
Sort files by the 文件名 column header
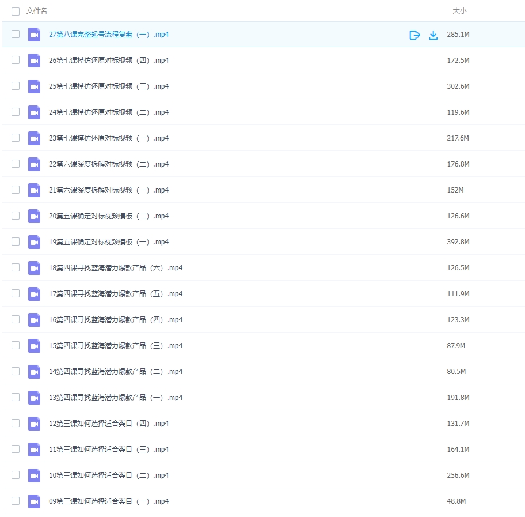coord(37,11)
